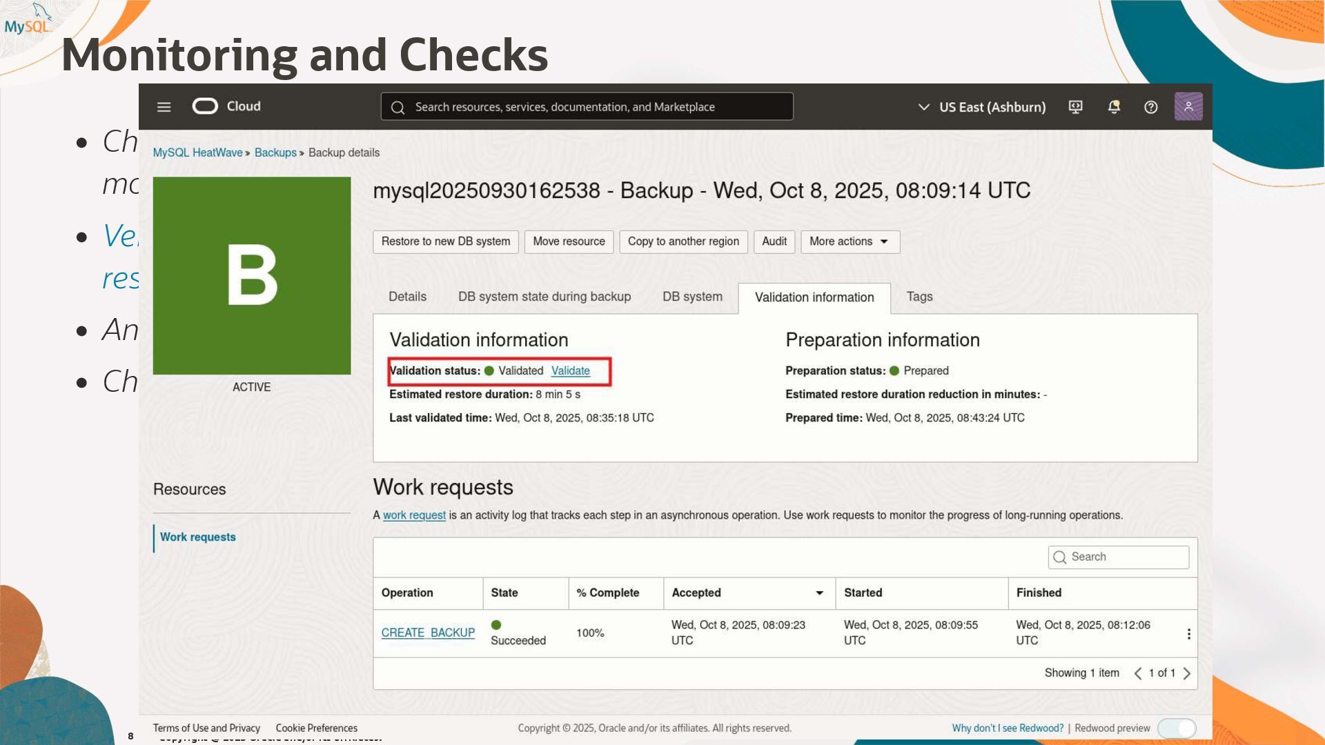Go to next page of work requests
Viewport: 1325px width, 745px height.
tap(1187, 673)
